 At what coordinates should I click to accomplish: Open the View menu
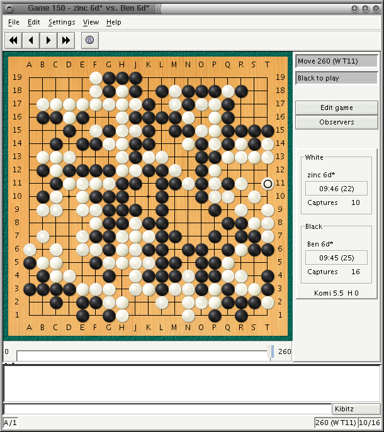pos(91,22)
